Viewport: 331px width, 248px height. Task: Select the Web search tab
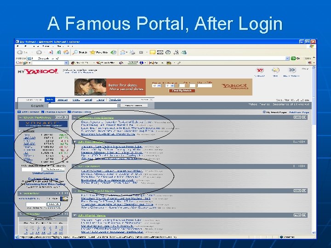pos(50,100)
